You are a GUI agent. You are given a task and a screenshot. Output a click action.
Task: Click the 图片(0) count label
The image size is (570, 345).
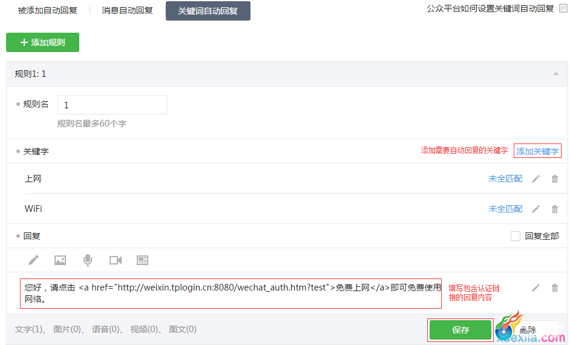[67, 329]
